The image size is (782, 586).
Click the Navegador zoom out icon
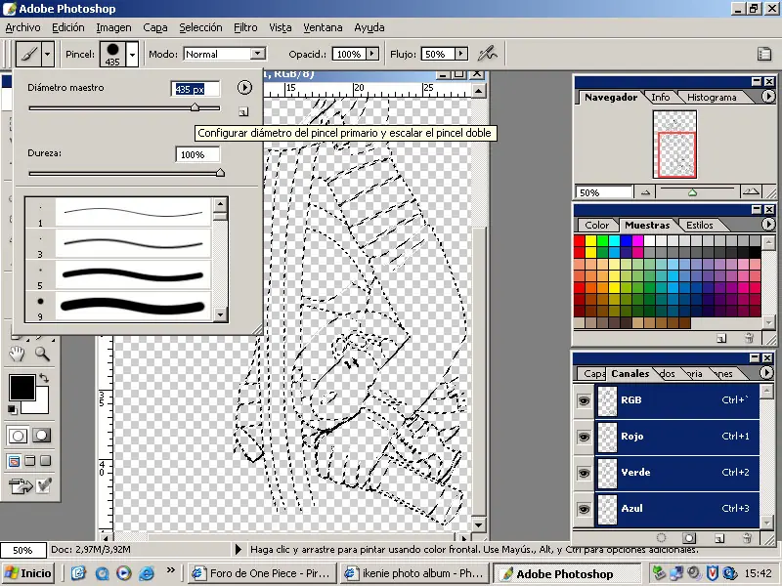(x=645, y=192)
